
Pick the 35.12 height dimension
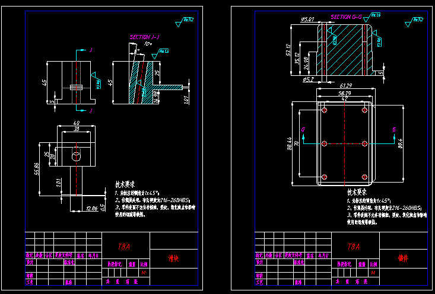click(x=297, y=59)
